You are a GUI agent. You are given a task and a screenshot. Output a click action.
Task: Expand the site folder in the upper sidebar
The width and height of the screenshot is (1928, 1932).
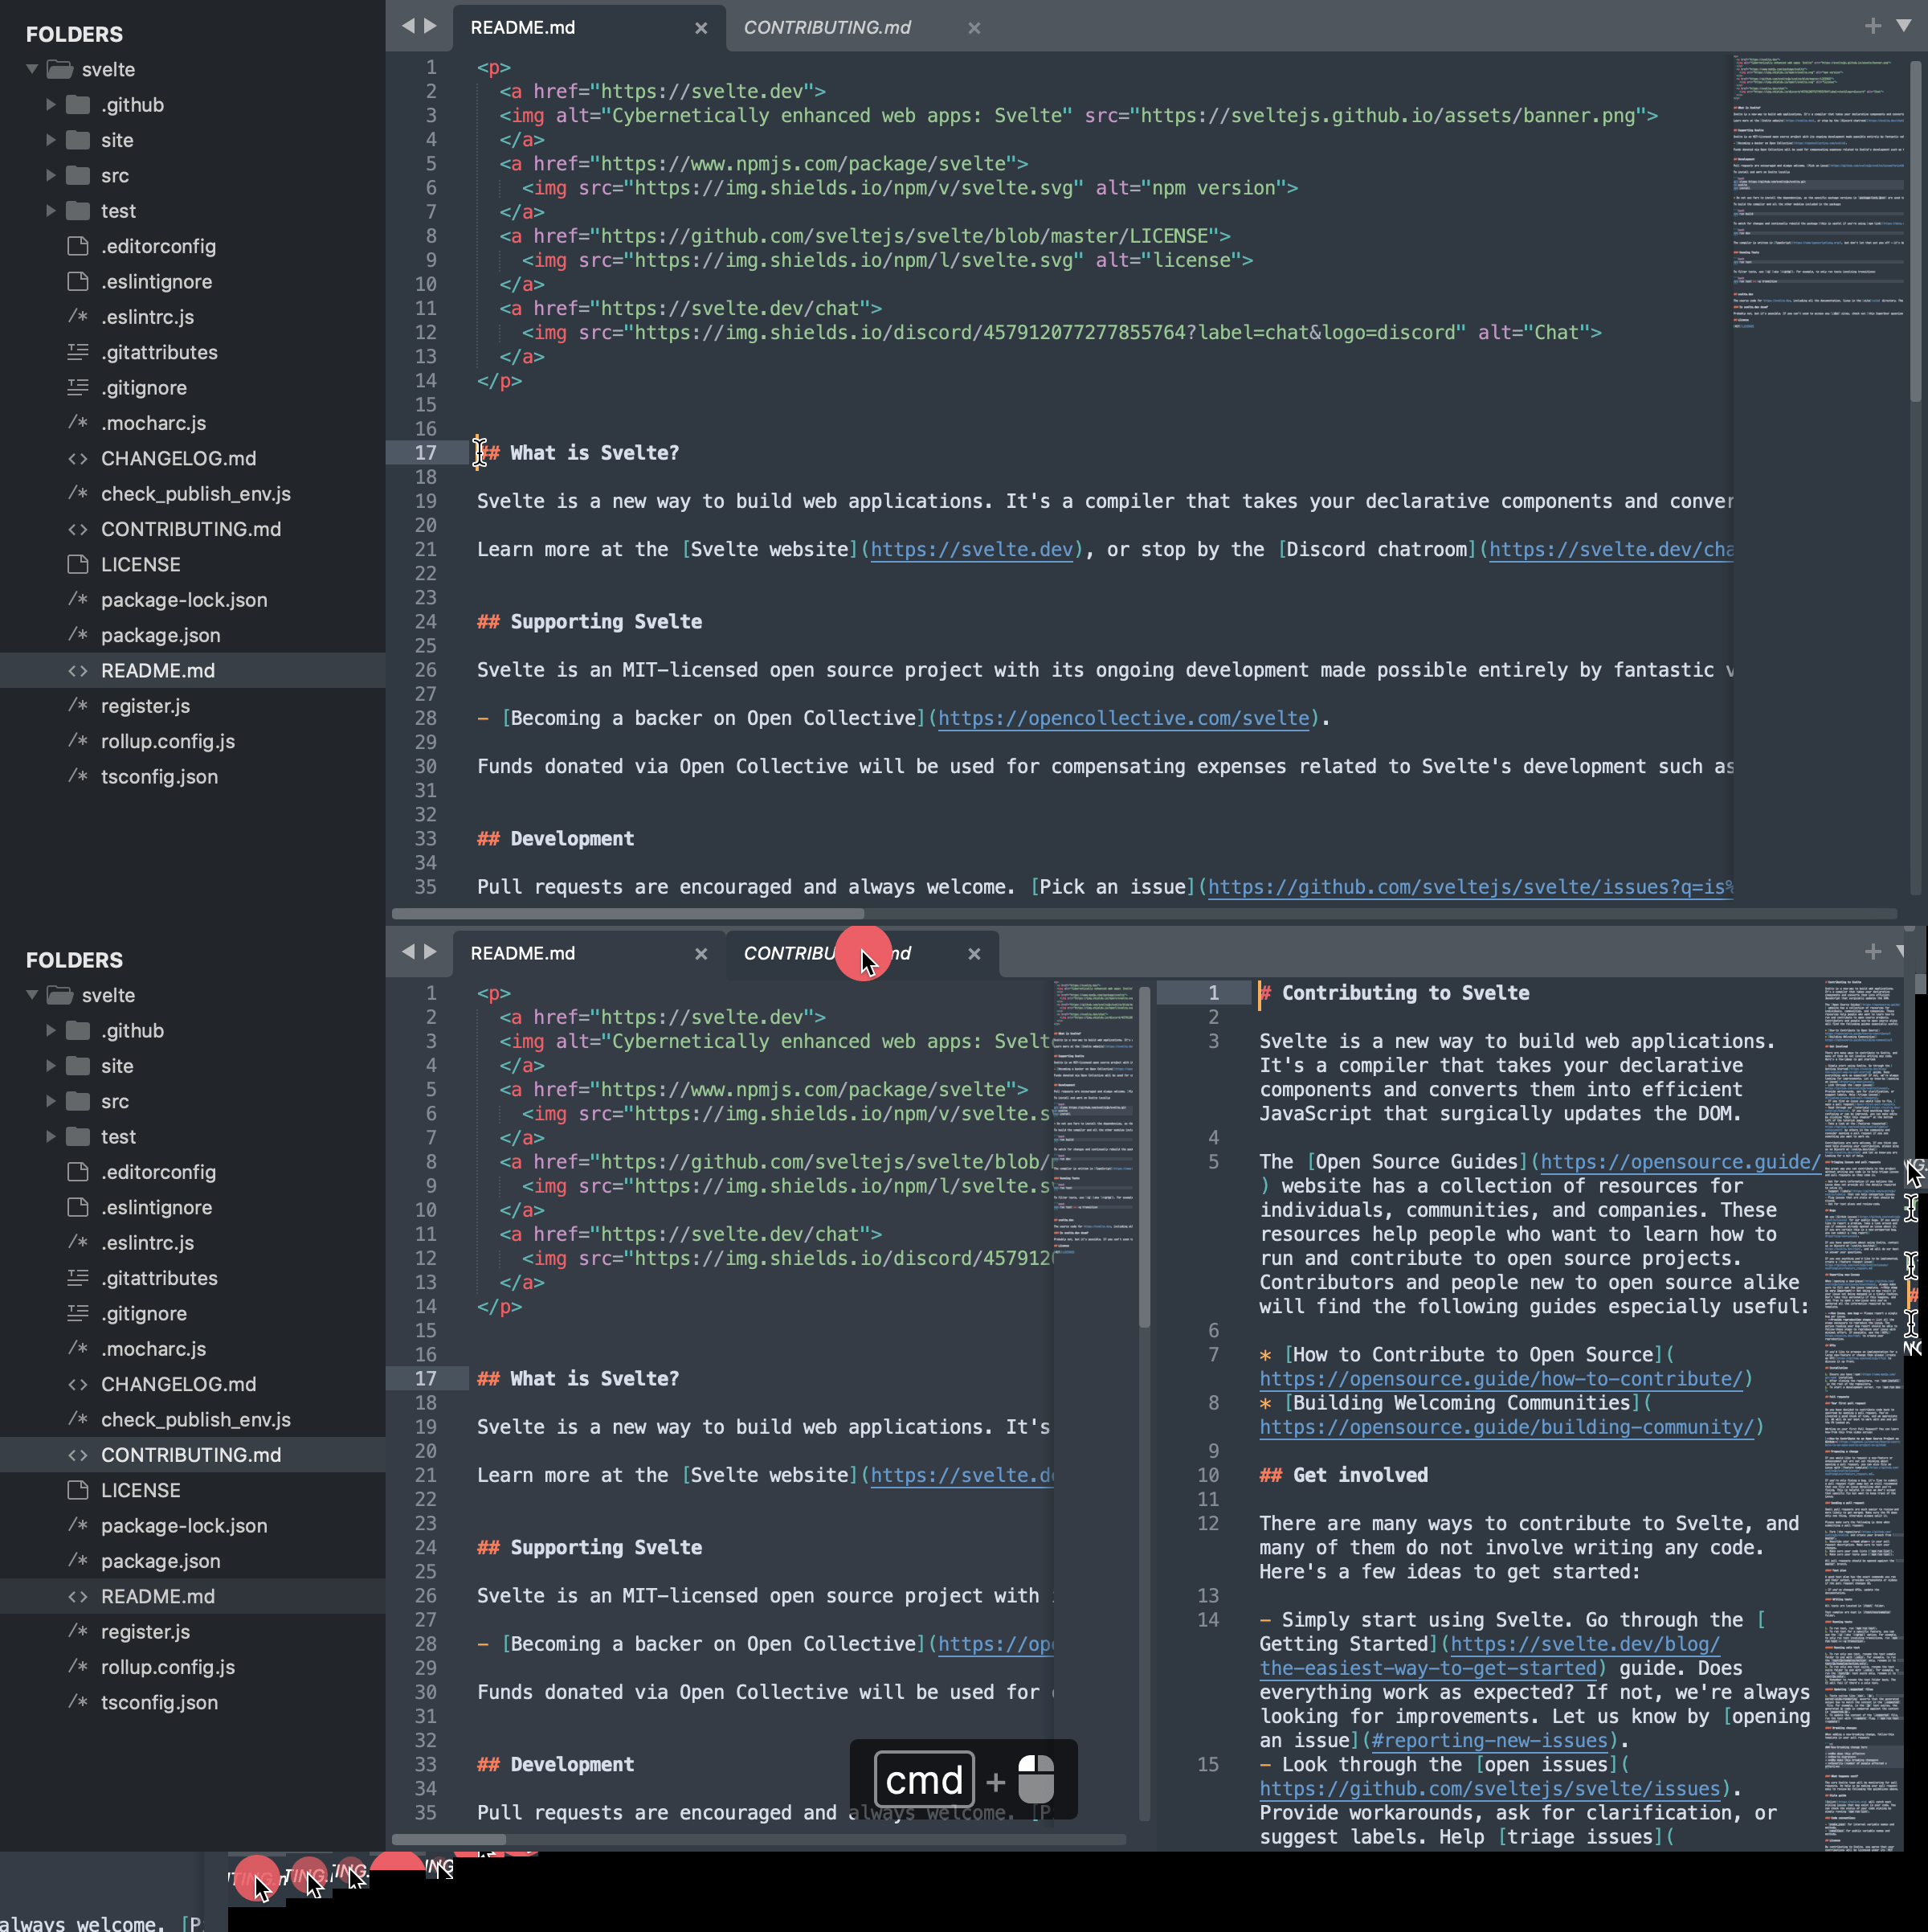[x=50, y=140]
